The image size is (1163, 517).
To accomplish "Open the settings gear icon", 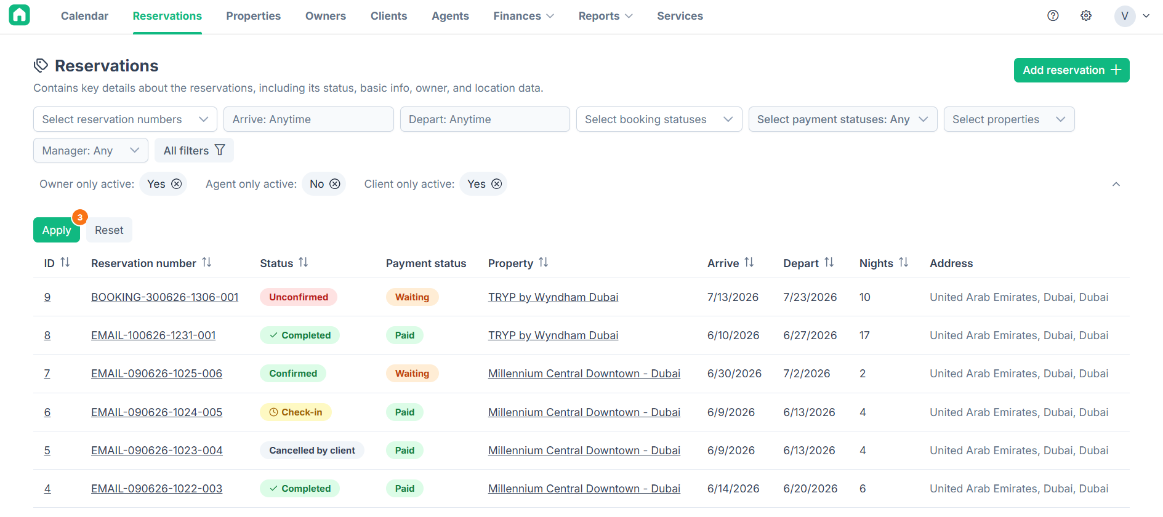I will pyautogui.click(x=1086, y=16).
